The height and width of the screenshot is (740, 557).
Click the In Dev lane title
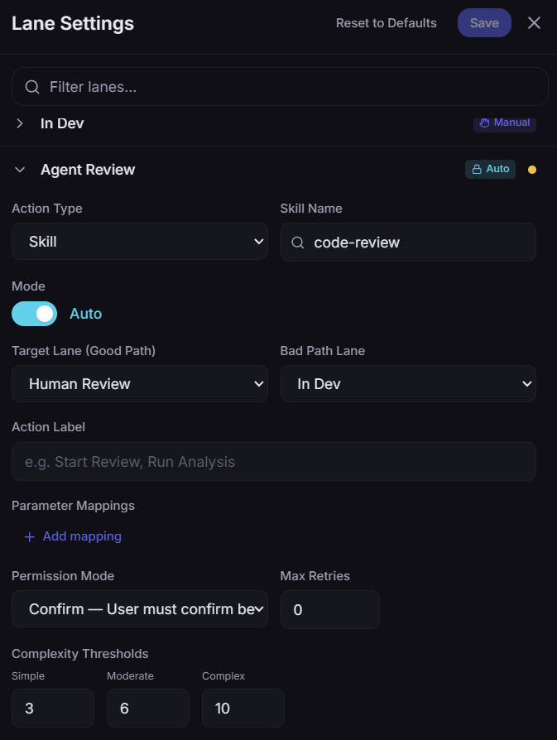click(x=62, y=123)
